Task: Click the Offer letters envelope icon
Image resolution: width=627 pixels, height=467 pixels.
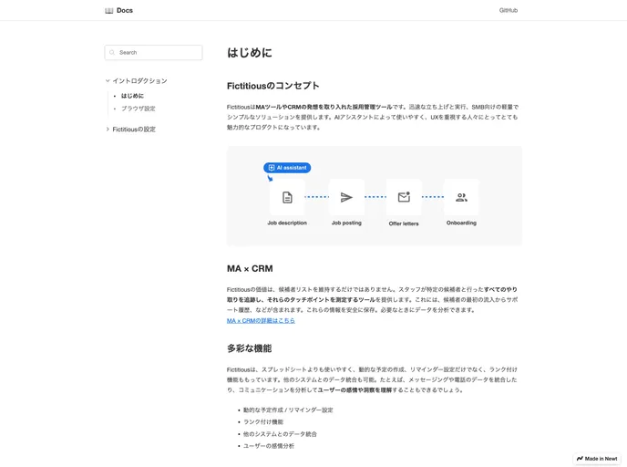Action: click(x=404, y=197)
